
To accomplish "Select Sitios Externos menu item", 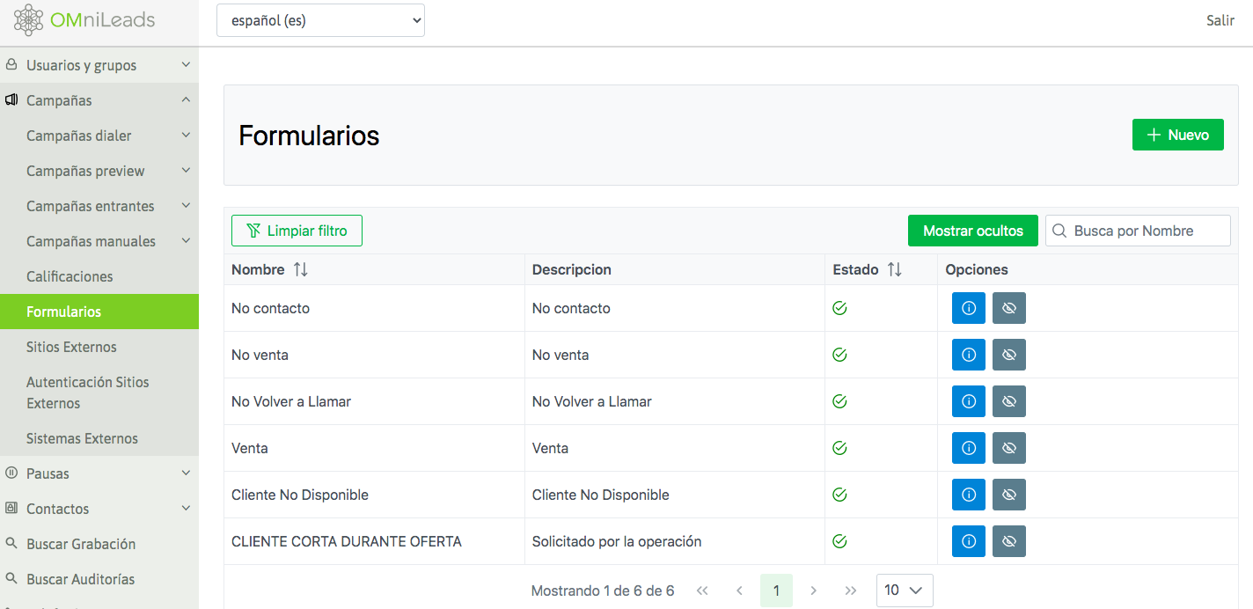I will coord(71,347).
